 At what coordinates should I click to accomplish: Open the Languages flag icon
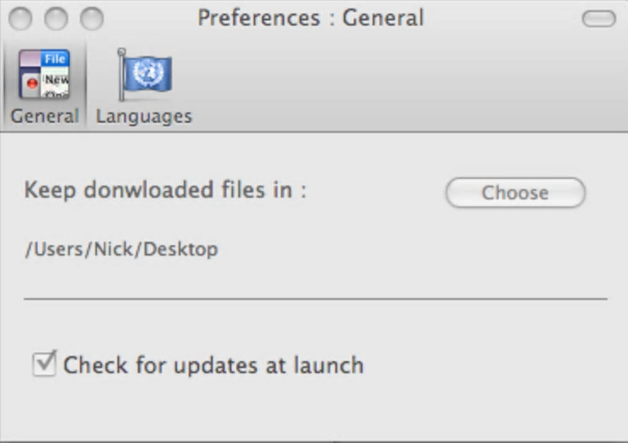(x=145, y=74)
